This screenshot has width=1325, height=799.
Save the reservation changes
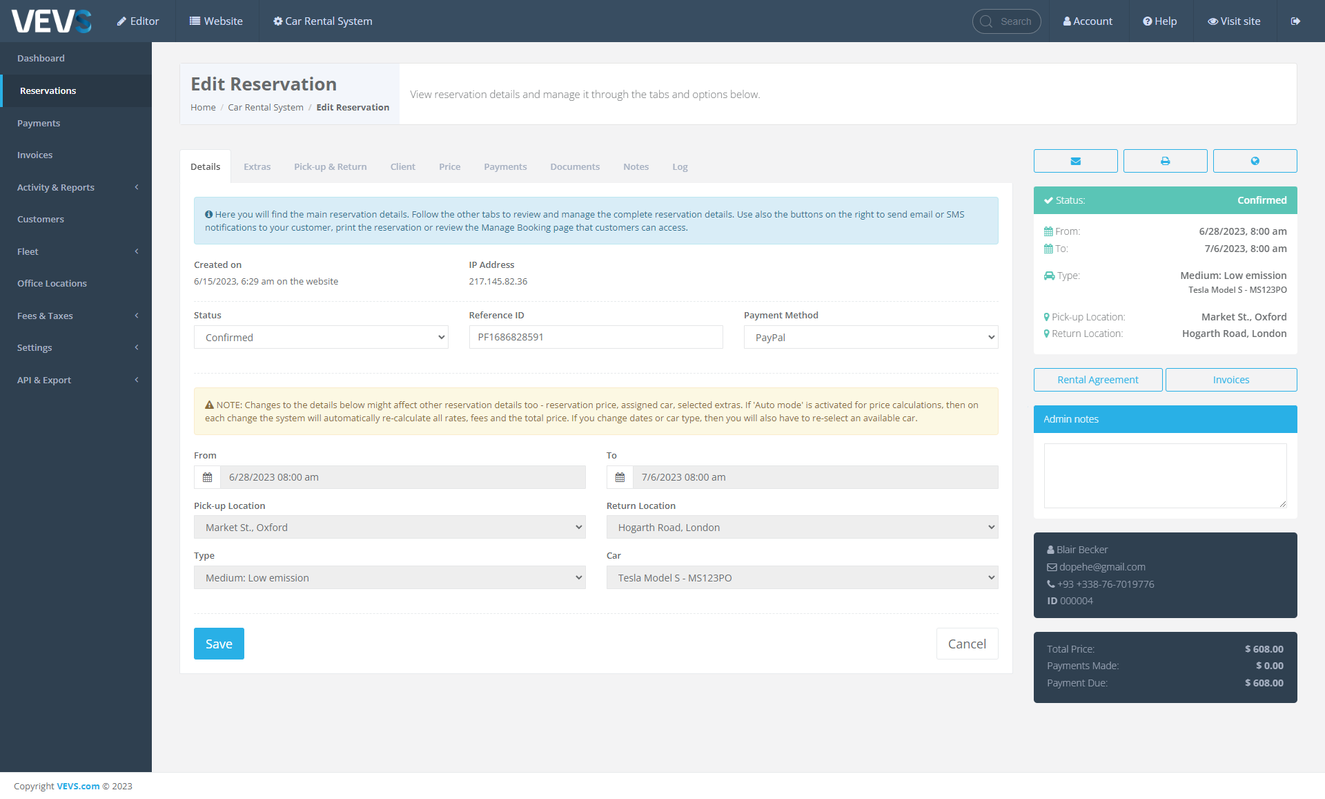coord(219,643)
